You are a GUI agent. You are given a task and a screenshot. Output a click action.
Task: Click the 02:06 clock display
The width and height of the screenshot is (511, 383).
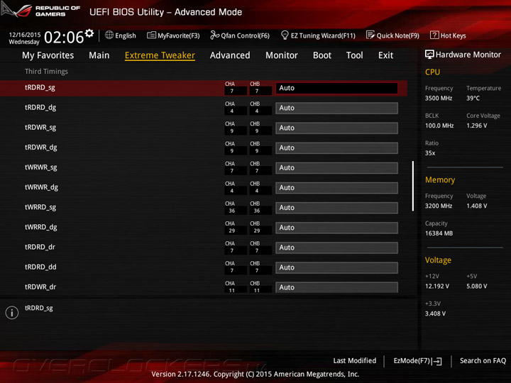64,37
